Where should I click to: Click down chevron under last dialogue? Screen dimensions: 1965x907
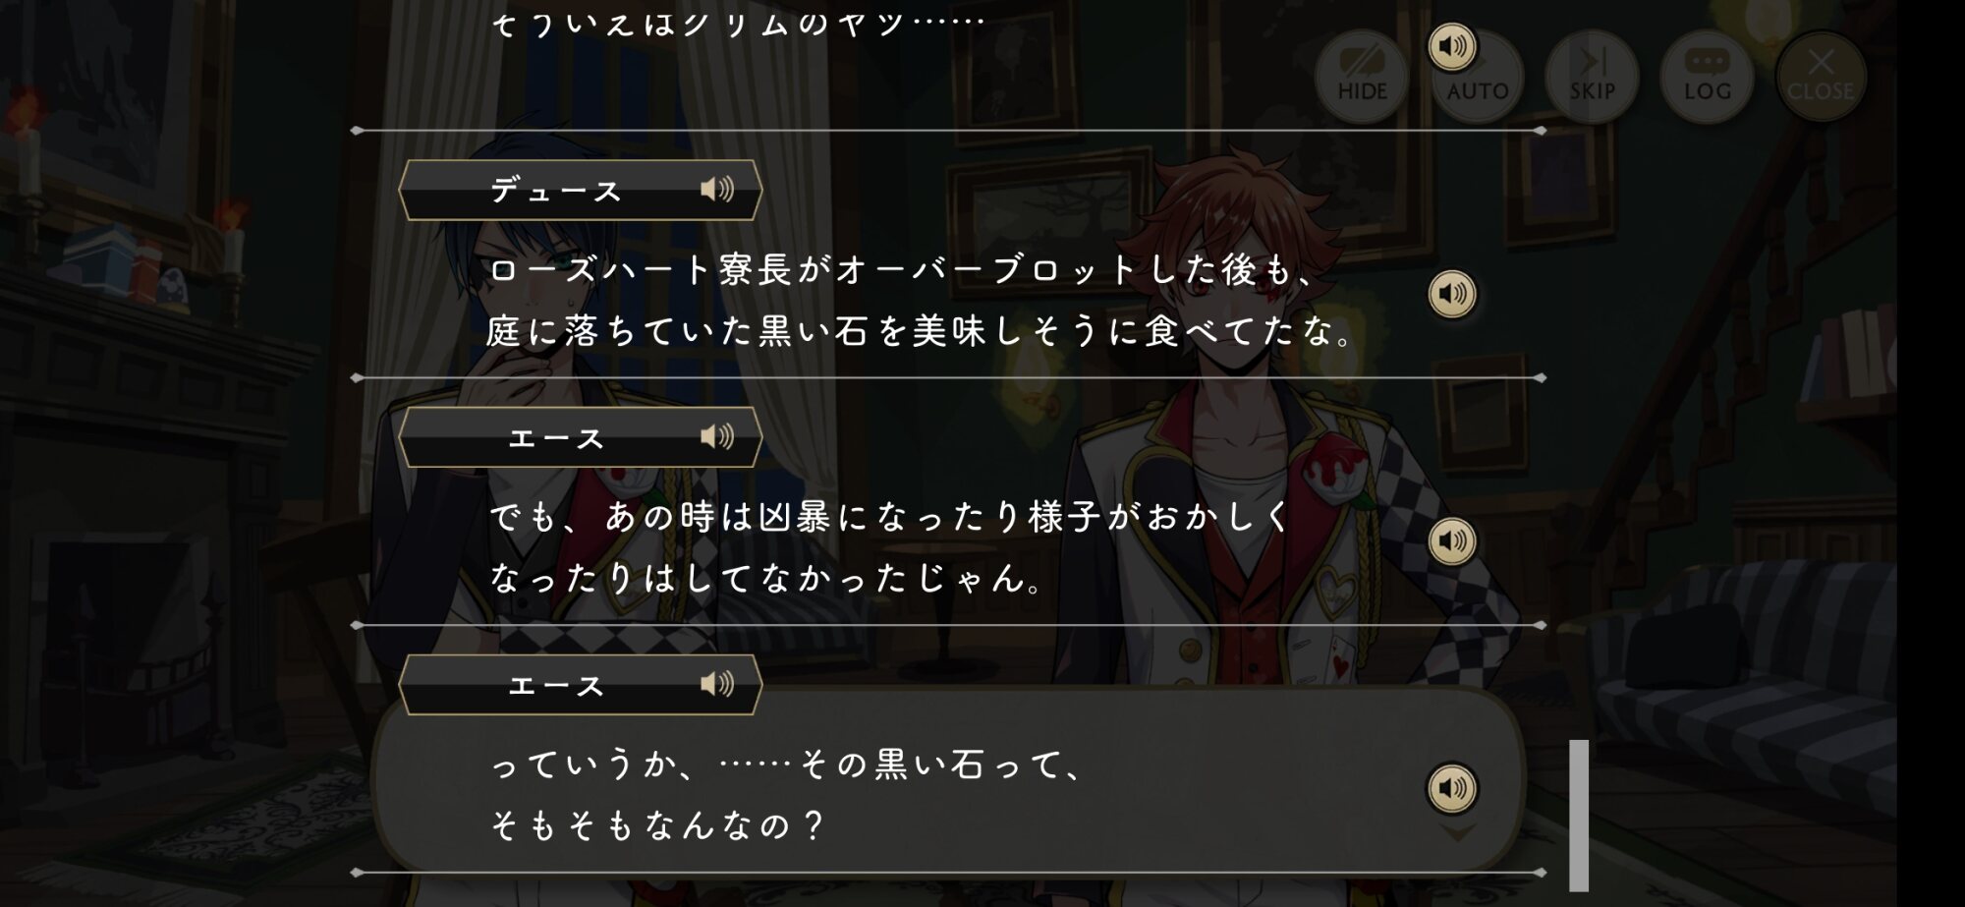click(x=1457, y=832)
